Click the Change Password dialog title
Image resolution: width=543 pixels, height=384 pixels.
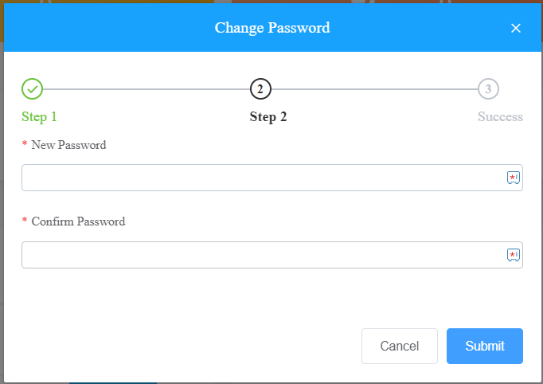pos(272,28)
